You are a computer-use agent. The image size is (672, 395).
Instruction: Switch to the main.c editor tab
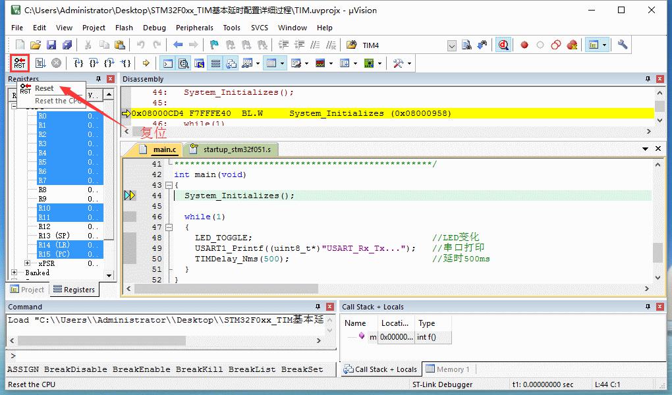coord(159,149)
